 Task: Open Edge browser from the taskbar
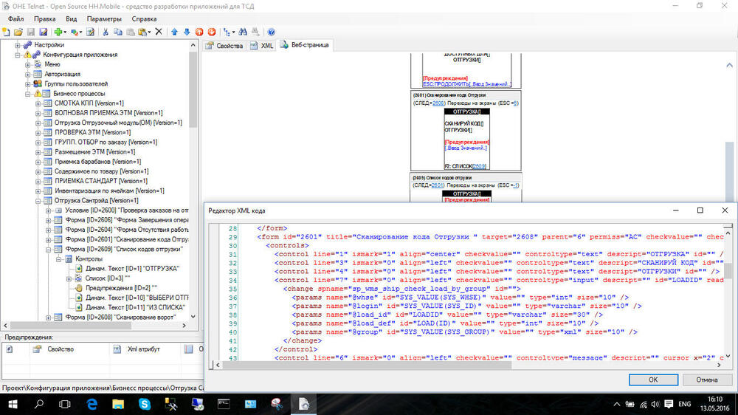tap(92, 404)
